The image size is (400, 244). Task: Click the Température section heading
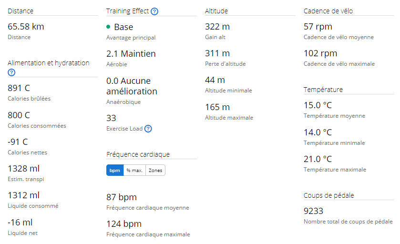[x=323, y=90]
